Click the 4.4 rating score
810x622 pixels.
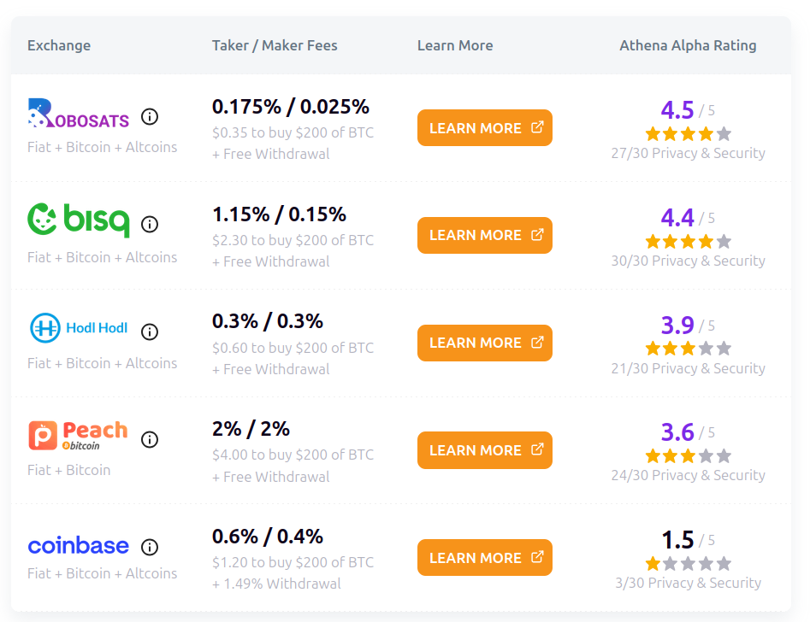tap(677, 217)
